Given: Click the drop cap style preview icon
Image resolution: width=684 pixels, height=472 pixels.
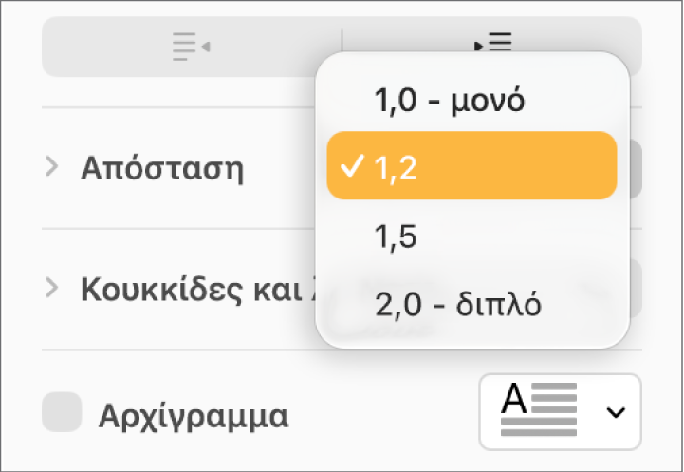Looking at the screenshot, I should click(x=539, y=409).
